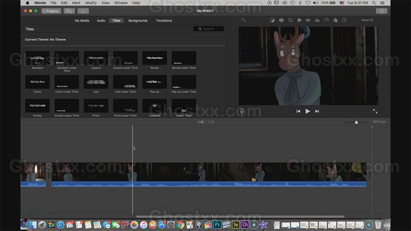Select the Expand Lower Third title

[125, 58]
